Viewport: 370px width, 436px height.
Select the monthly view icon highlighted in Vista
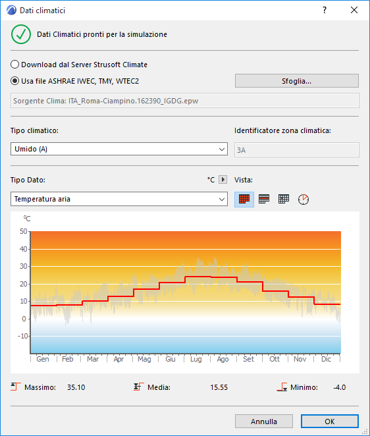click(244, 199)
